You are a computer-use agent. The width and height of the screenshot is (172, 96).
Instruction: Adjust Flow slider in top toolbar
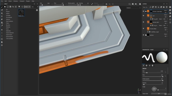59,5
